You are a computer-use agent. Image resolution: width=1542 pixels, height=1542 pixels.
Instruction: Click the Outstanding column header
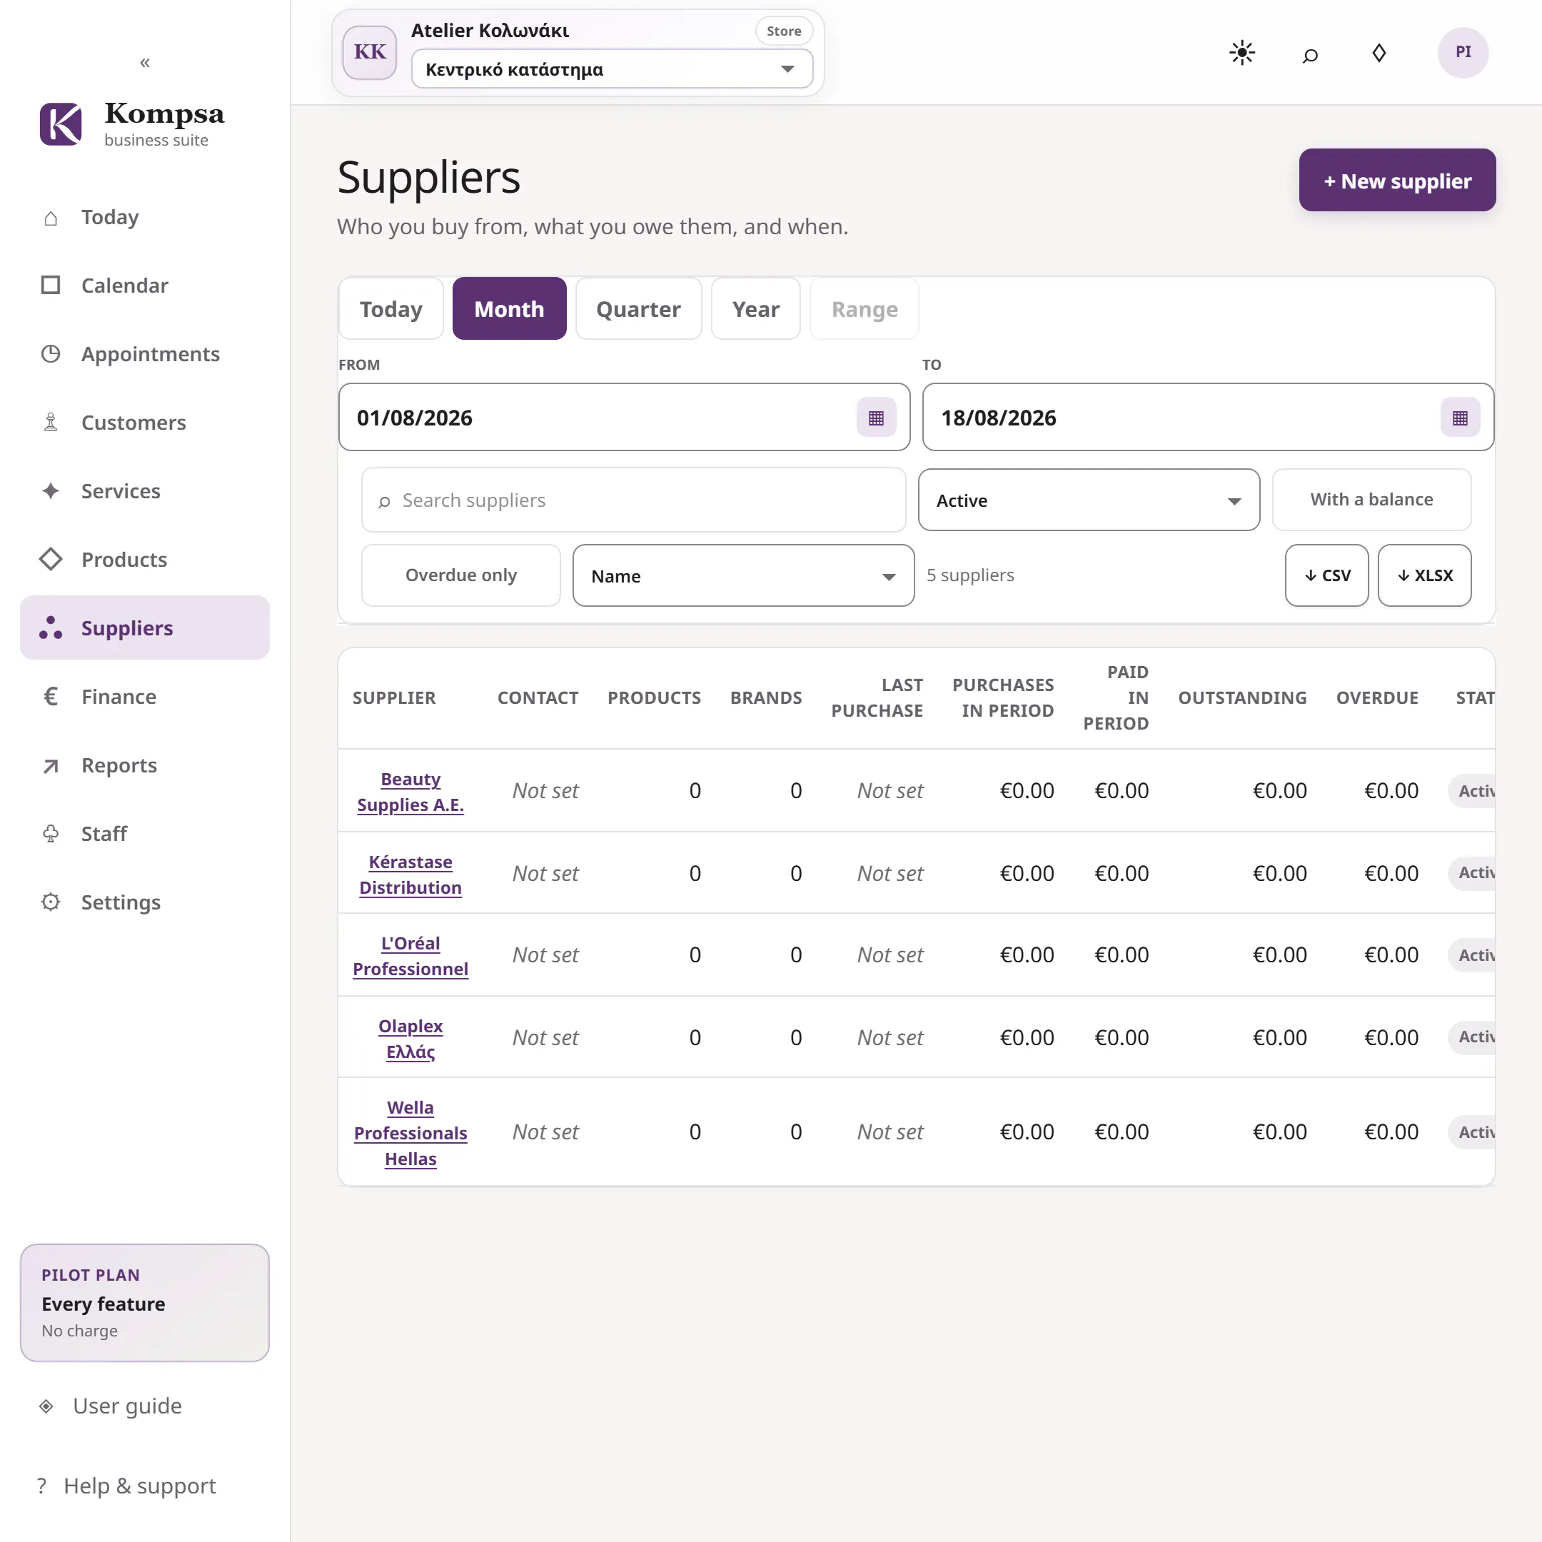[x=1242, y=697]
